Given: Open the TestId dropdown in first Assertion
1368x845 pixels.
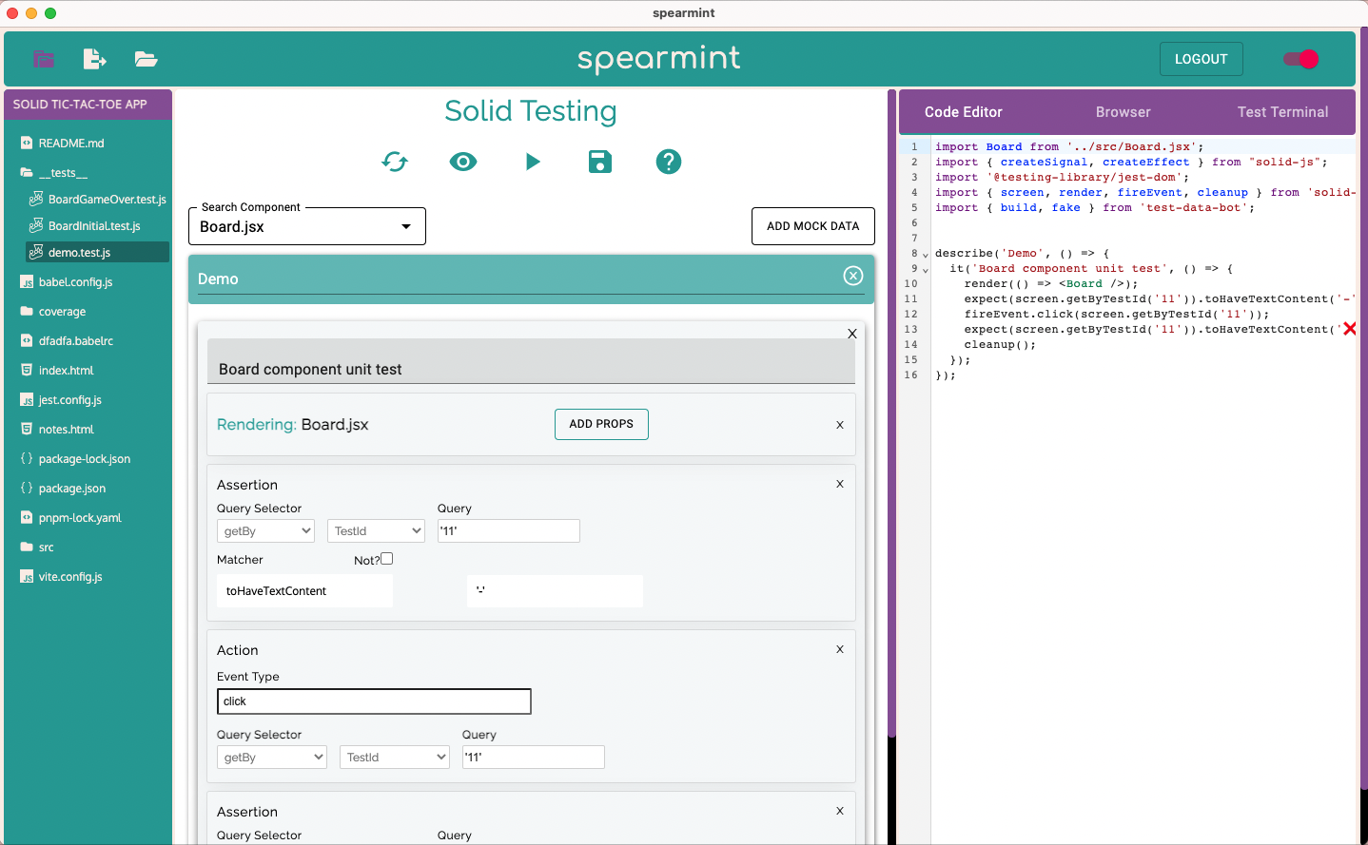Looking at the screenshot, I should pos(377,531).
